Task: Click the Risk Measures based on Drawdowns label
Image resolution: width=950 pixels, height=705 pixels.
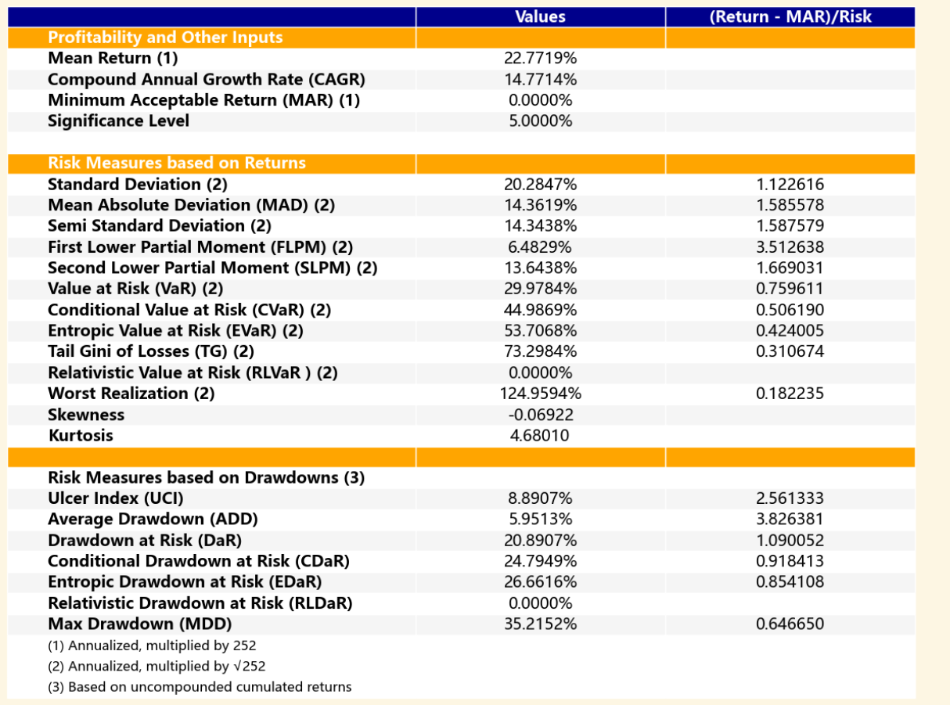Action: 206,477
